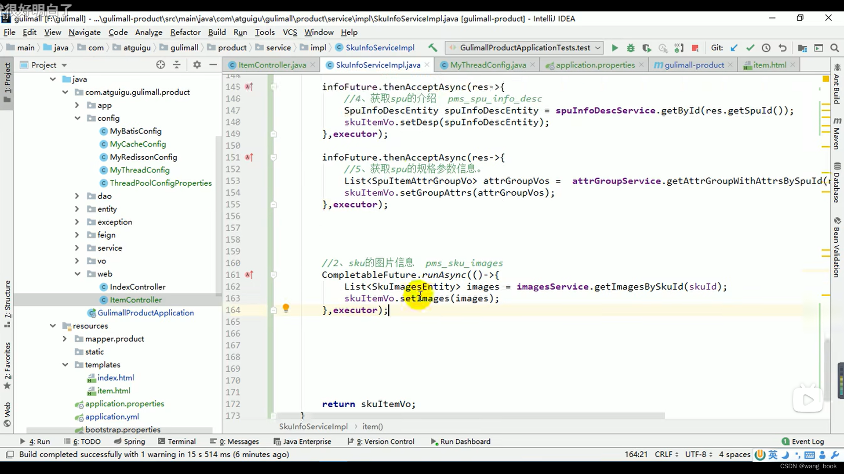Hide the Project panel with minus icon
Viewport: 844px width, 474px height.
point(213,65)
